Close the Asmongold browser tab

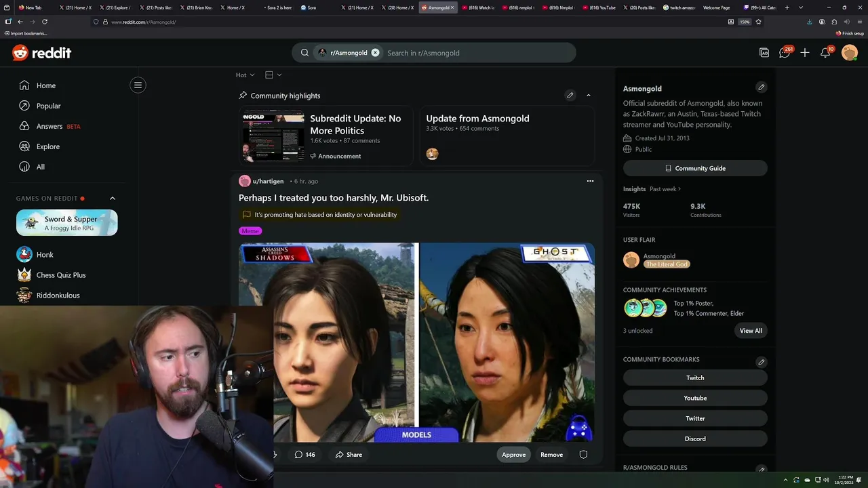pos(452,7)
